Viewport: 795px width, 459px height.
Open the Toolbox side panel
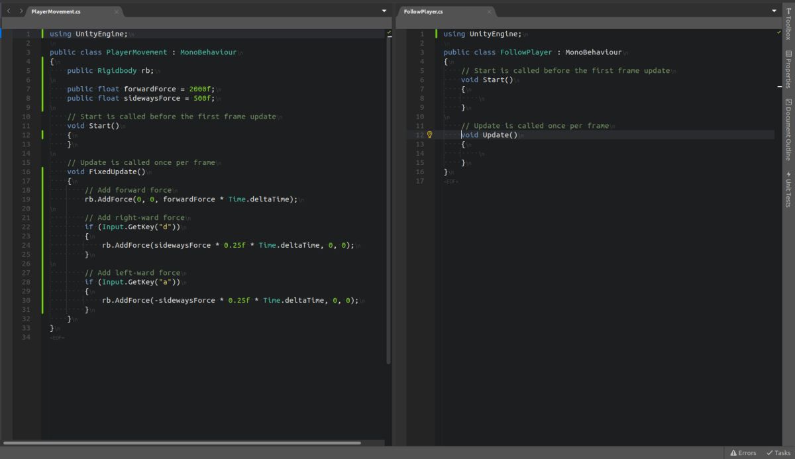coord(788,23)
